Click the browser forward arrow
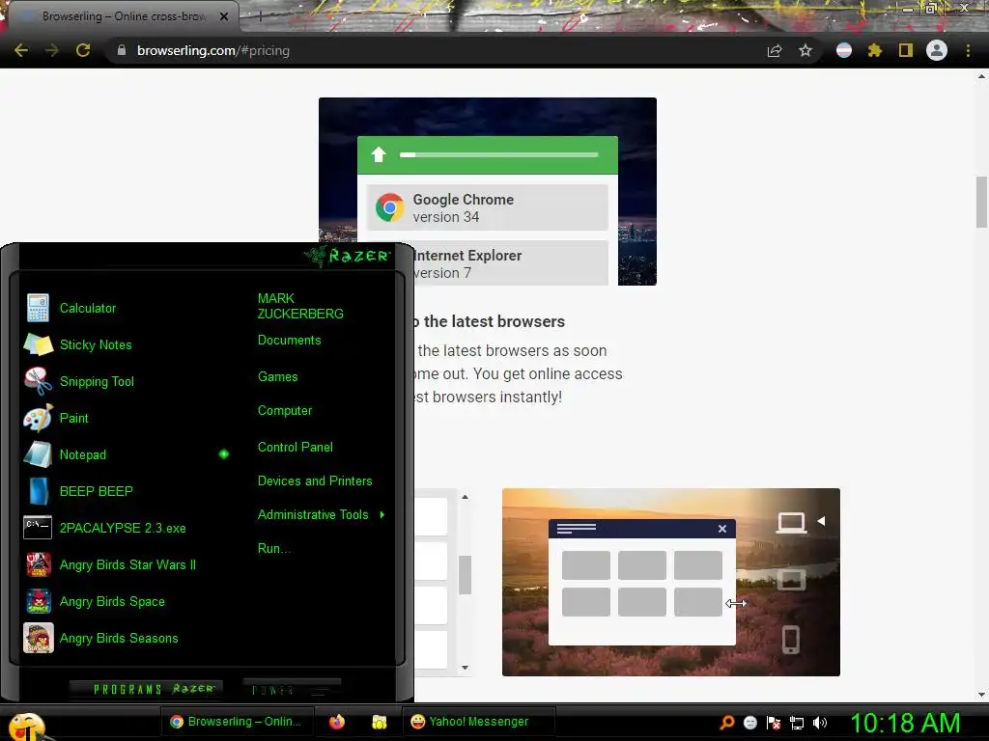 (x=52, y=50)
